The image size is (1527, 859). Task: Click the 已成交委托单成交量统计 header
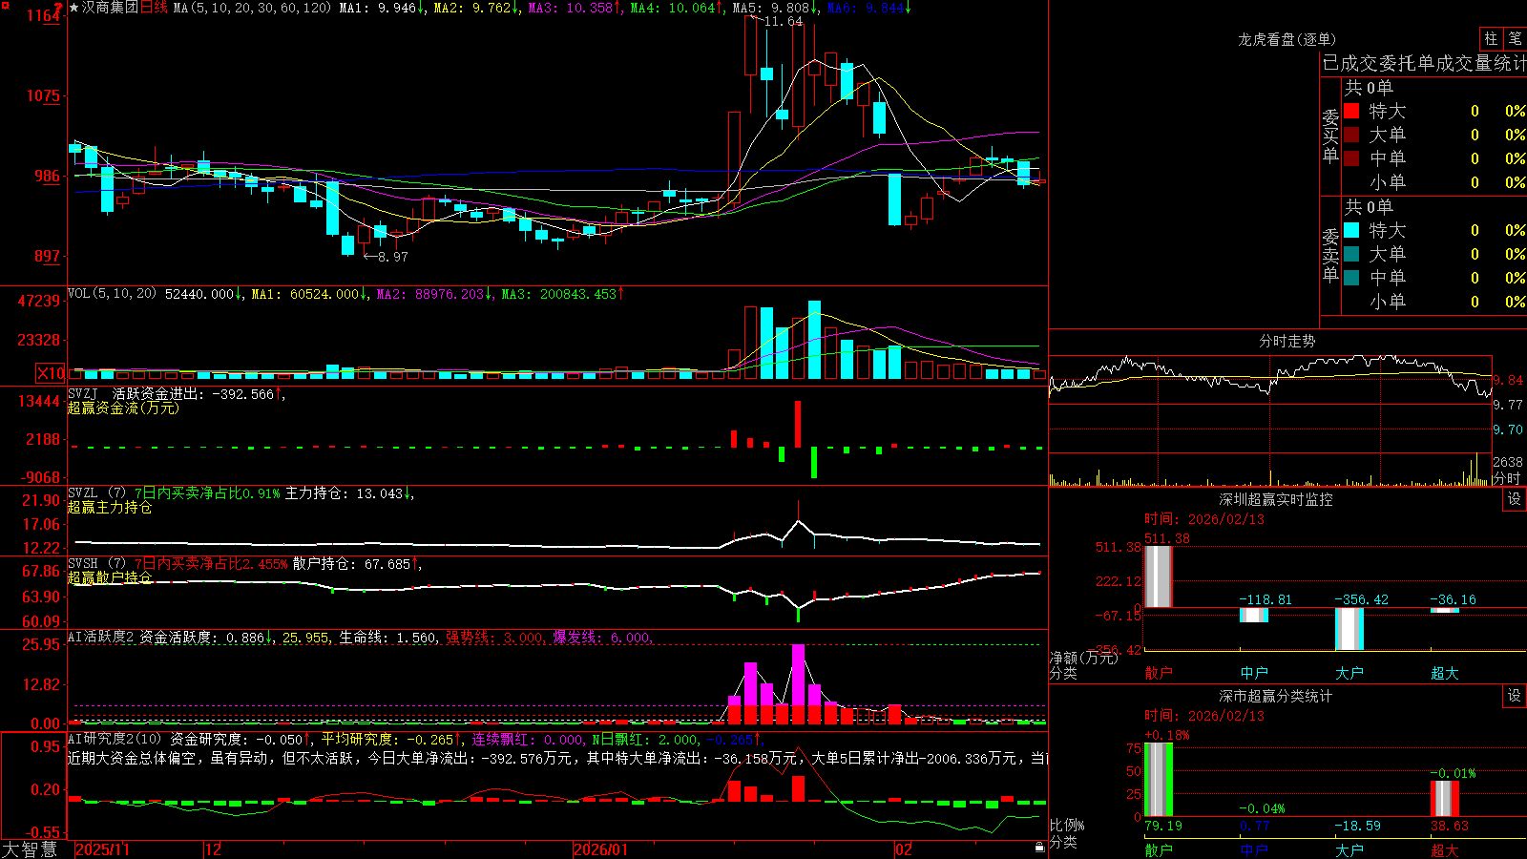pos(1424,63)
